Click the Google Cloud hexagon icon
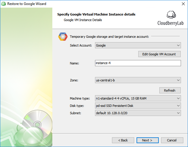This screenshot has width=188, height=147. tap(63, 37)
